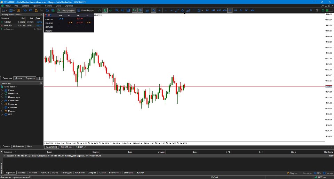Click the VPS cloud icon in toolbar

[x=47, y=10]
